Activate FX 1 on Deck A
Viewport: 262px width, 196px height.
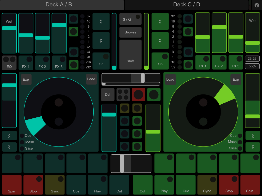(26, 63)
